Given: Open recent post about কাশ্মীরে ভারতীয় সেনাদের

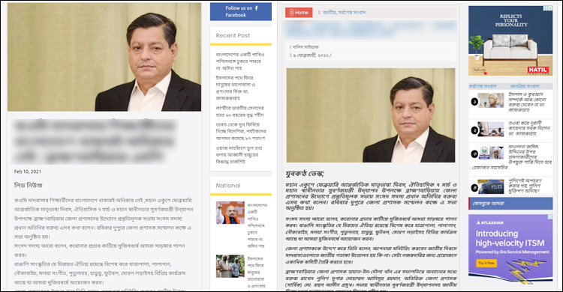Looking at the screenshot, I should [240, 112].
